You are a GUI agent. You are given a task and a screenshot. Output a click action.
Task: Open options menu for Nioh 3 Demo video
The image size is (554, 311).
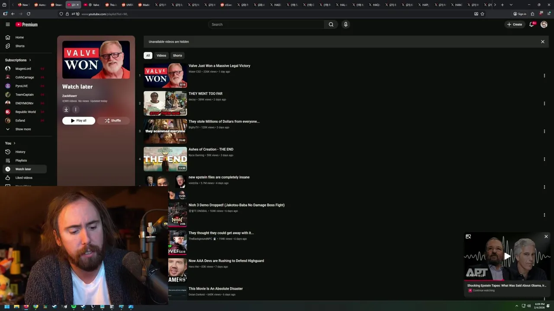[544, 215]
